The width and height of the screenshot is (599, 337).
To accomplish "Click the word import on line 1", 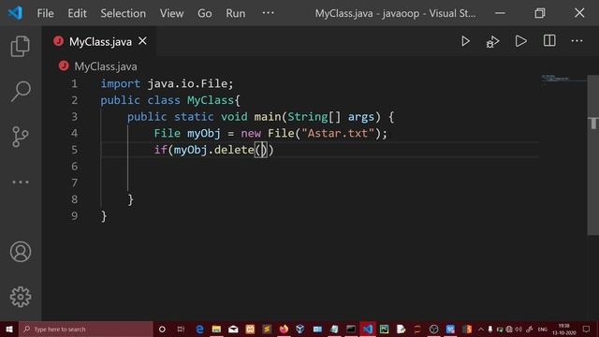I will point(121,83).
